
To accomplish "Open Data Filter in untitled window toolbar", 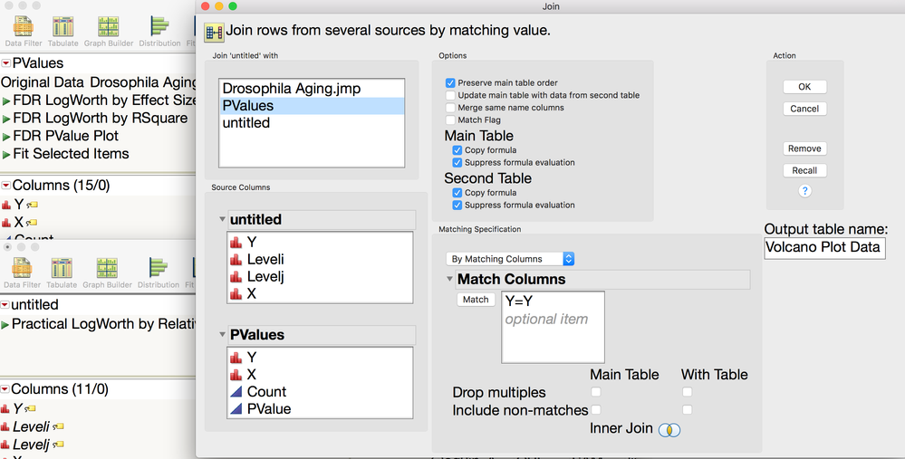I will point(22,273).
